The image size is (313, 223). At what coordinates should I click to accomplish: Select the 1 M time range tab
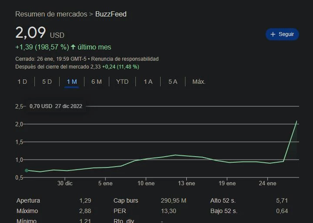pos(72,82)
